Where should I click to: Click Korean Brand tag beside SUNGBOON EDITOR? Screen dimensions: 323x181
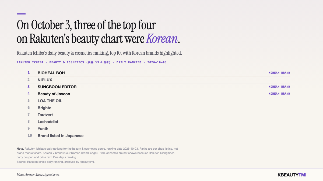pos(279,87)
